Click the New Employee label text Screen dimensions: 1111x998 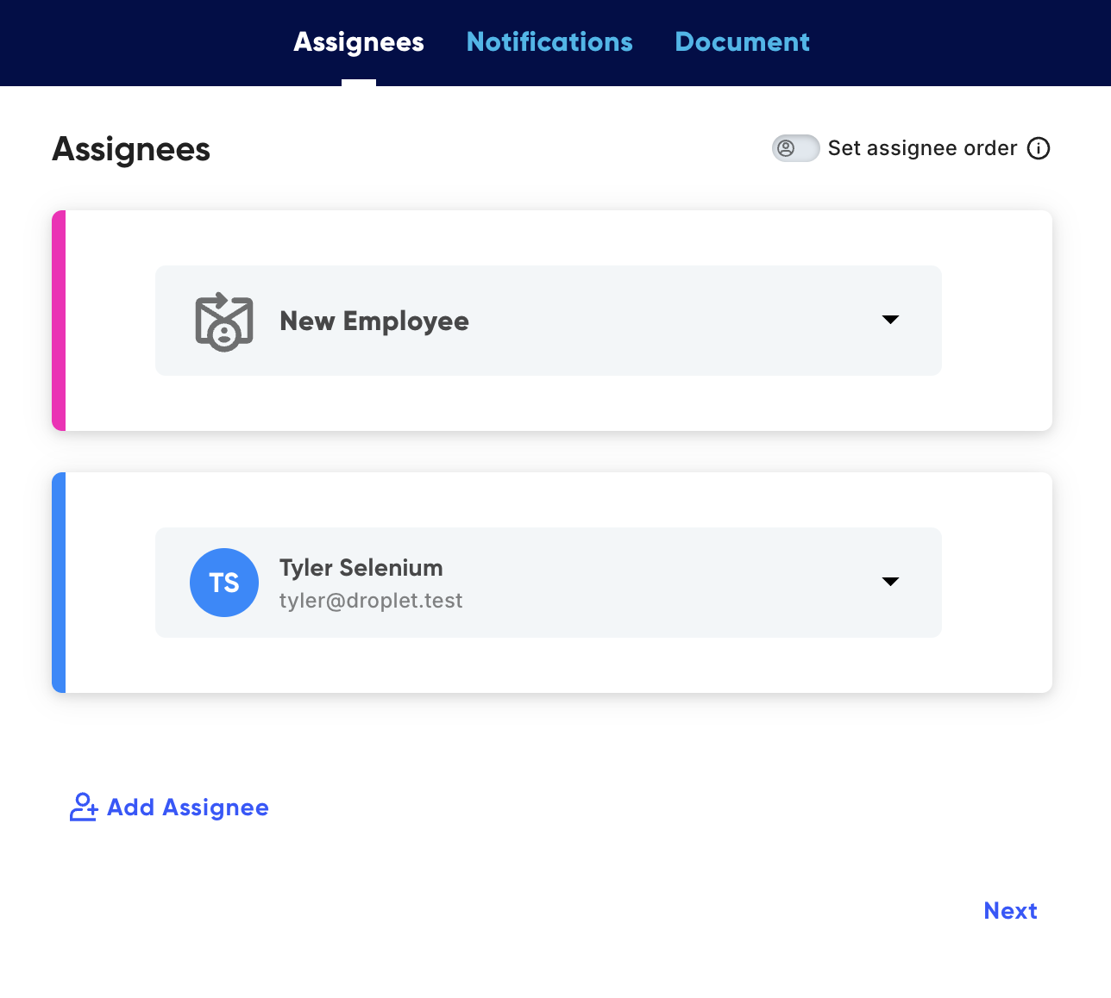coord(374,321)
